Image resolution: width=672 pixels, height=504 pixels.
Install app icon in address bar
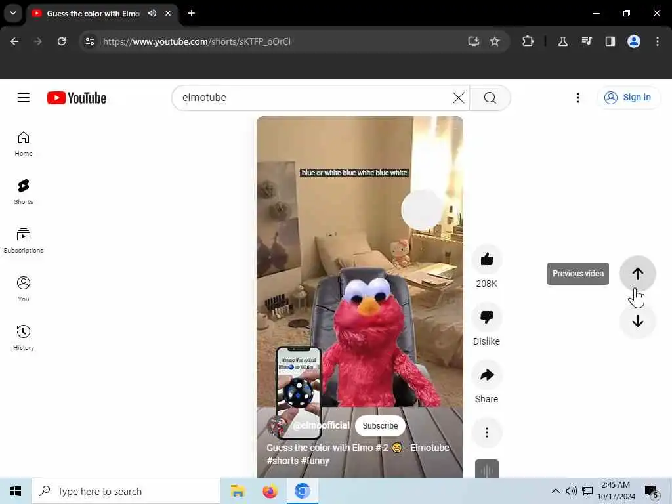click(x=474, y=41)
